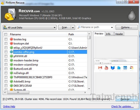
Task: Check the select-all box in the Filename header
Action: pos(6,35)
